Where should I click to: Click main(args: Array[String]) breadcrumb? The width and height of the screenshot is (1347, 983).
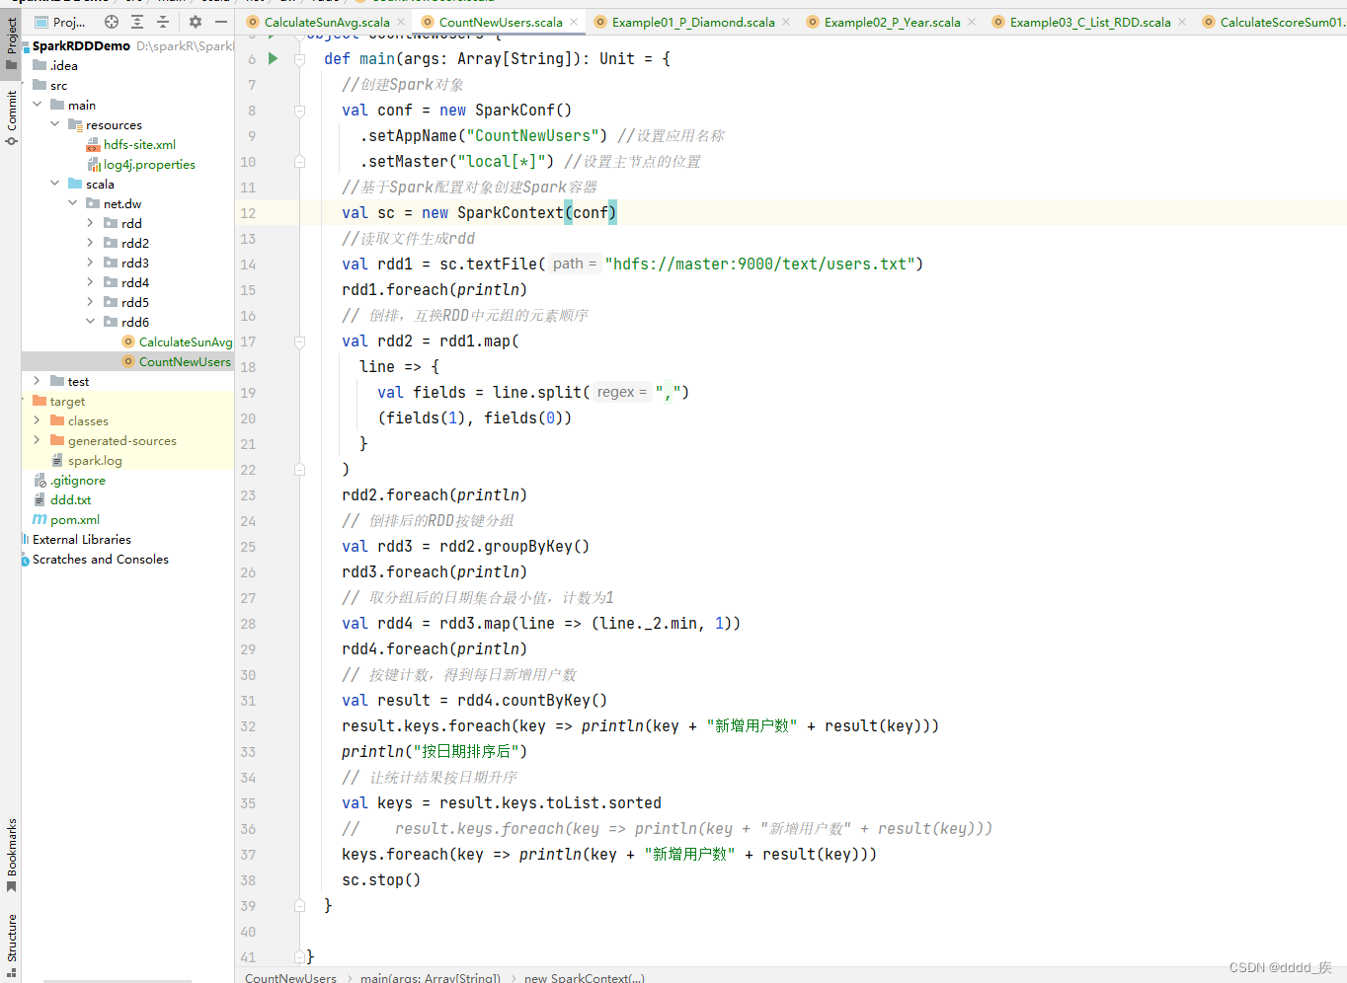point(430,977)
